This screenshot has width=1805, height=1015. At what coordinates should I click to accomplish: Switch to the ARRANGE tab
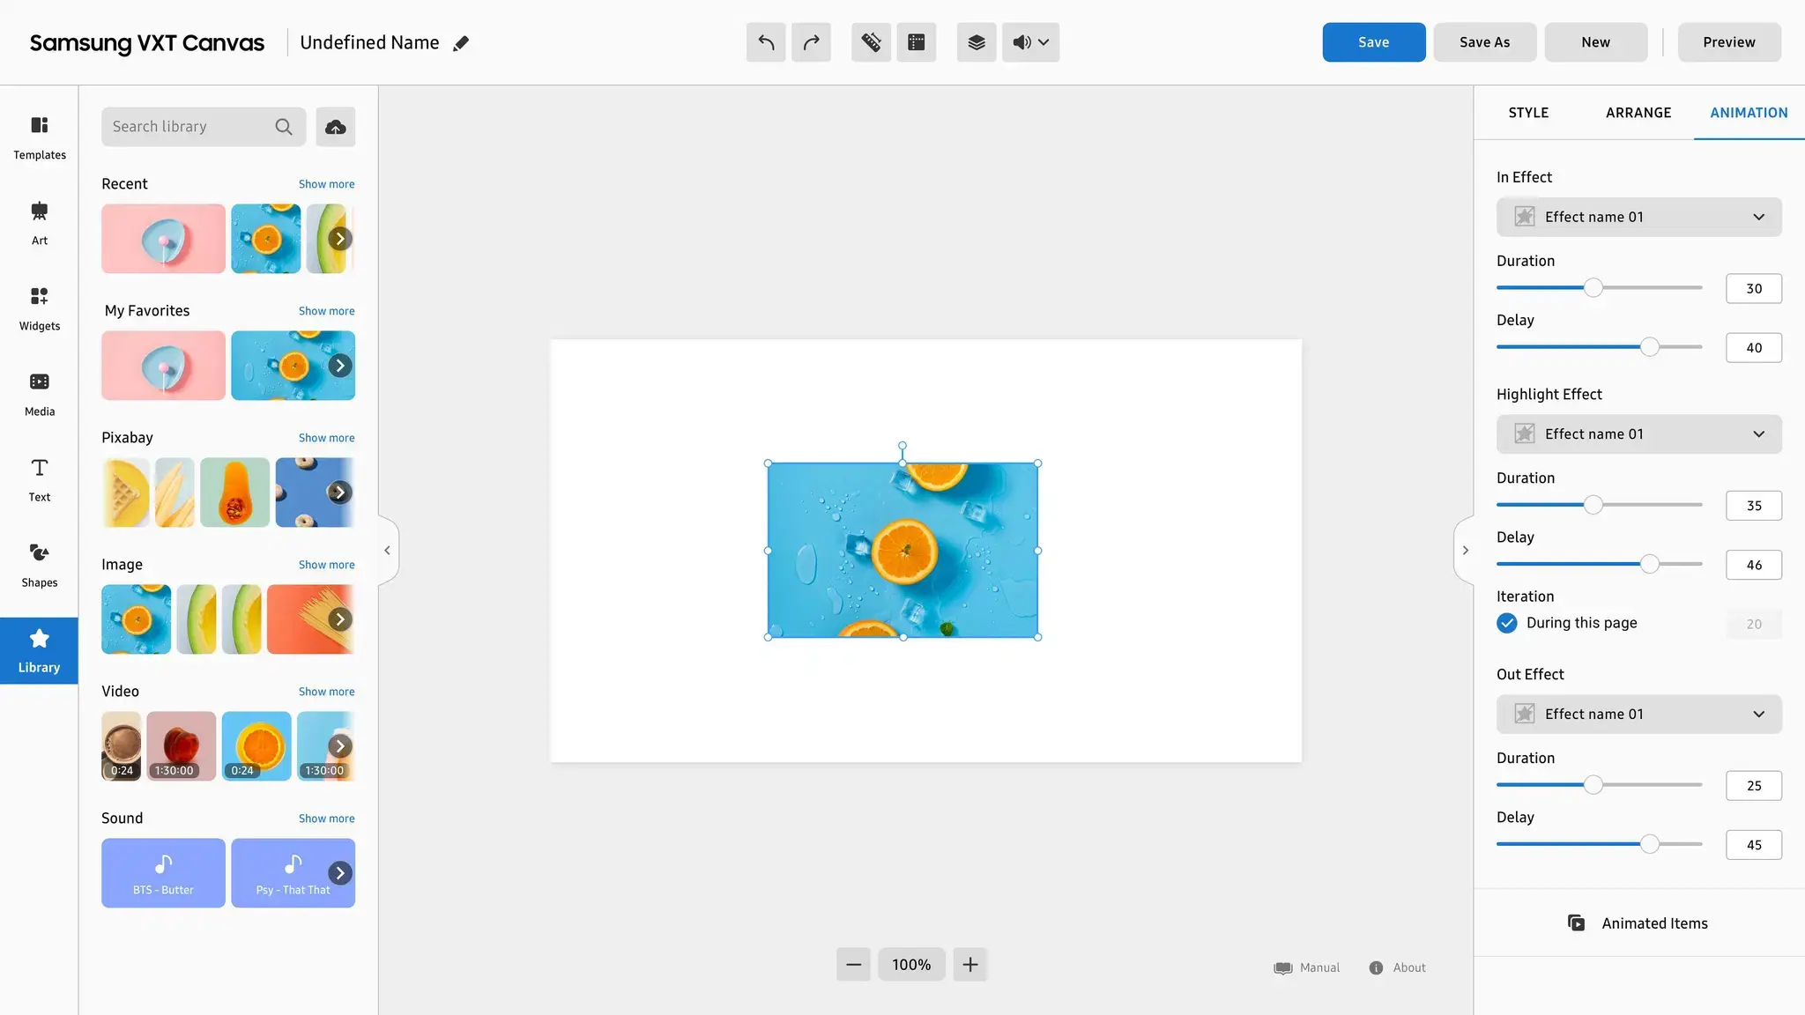(x=1638, y=113)
